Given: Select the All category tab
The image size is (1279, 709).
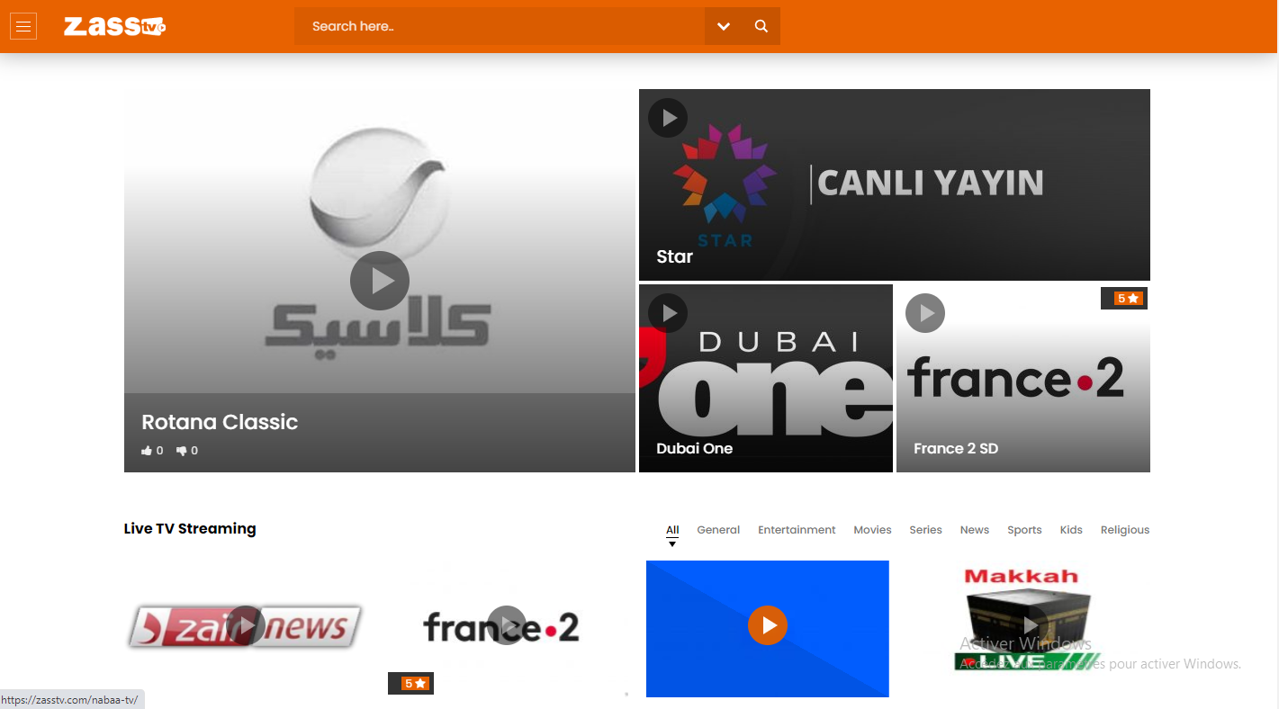Looking at the screenshot, I should (672, 530).
